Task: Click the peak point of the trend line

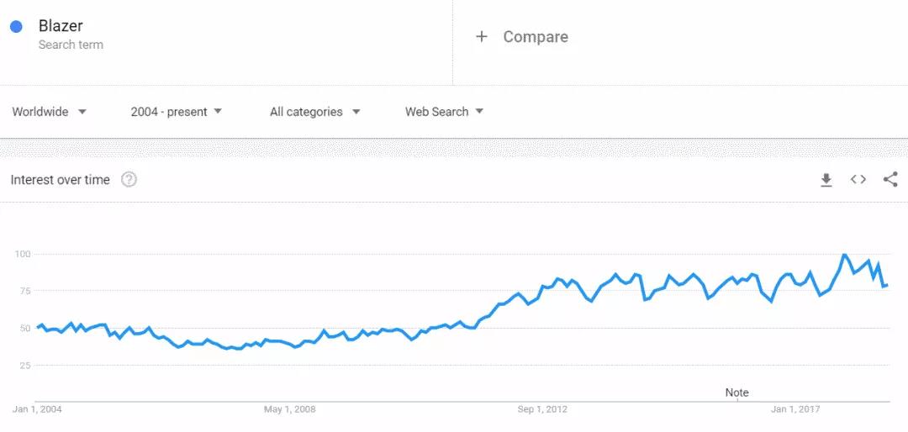Action: 844,254
